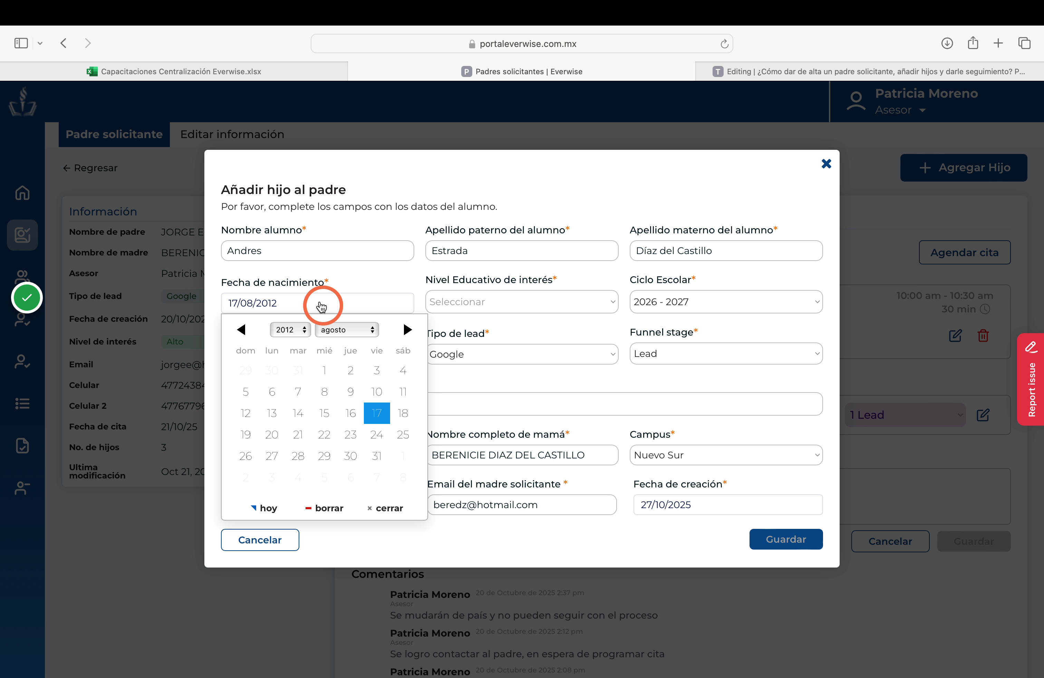Click the Email del madre solicitante field
This screenshot has height=678, width=1044.
(522, 505)
